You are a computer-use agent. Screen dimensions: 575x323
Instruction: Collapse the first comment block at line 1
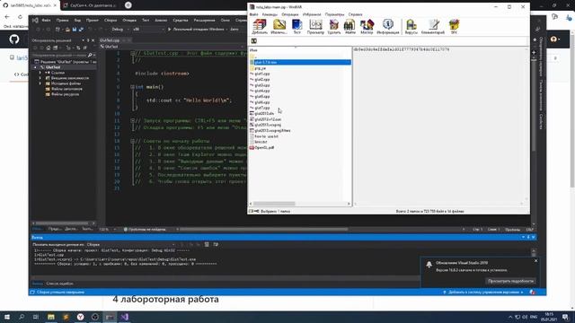point(132,53)
